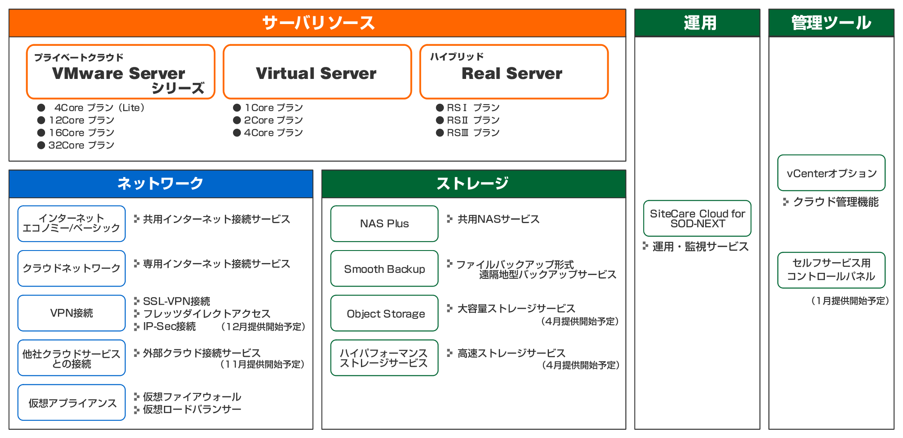The image size is (903, 438).
Task: Click the (12月提供開始予定) note
Action: 264,327
